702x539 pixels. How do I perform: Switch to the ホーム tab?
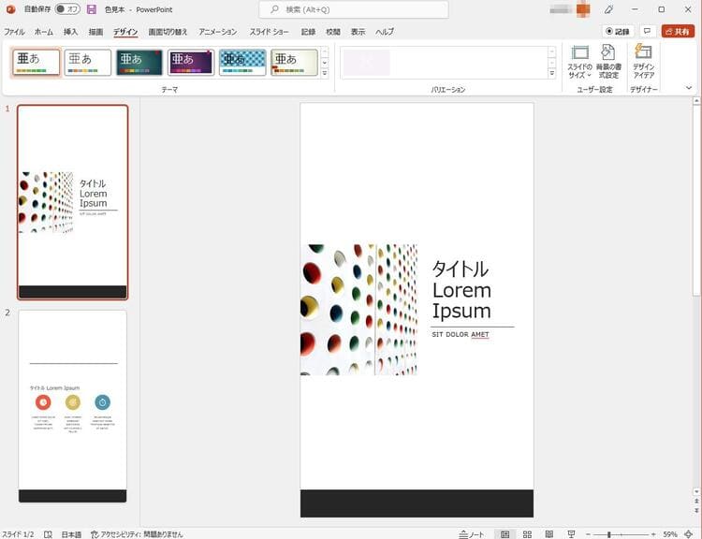click(44, 32)
